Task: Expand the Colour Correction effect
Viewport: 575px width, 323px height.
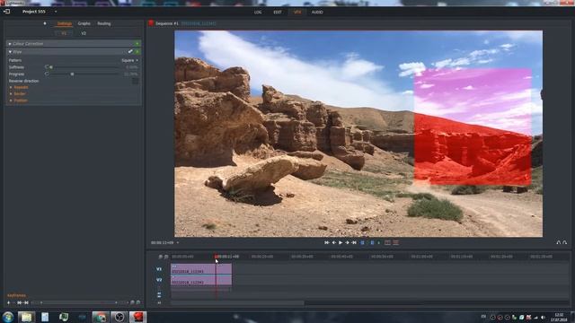Action: coord(10,44)
